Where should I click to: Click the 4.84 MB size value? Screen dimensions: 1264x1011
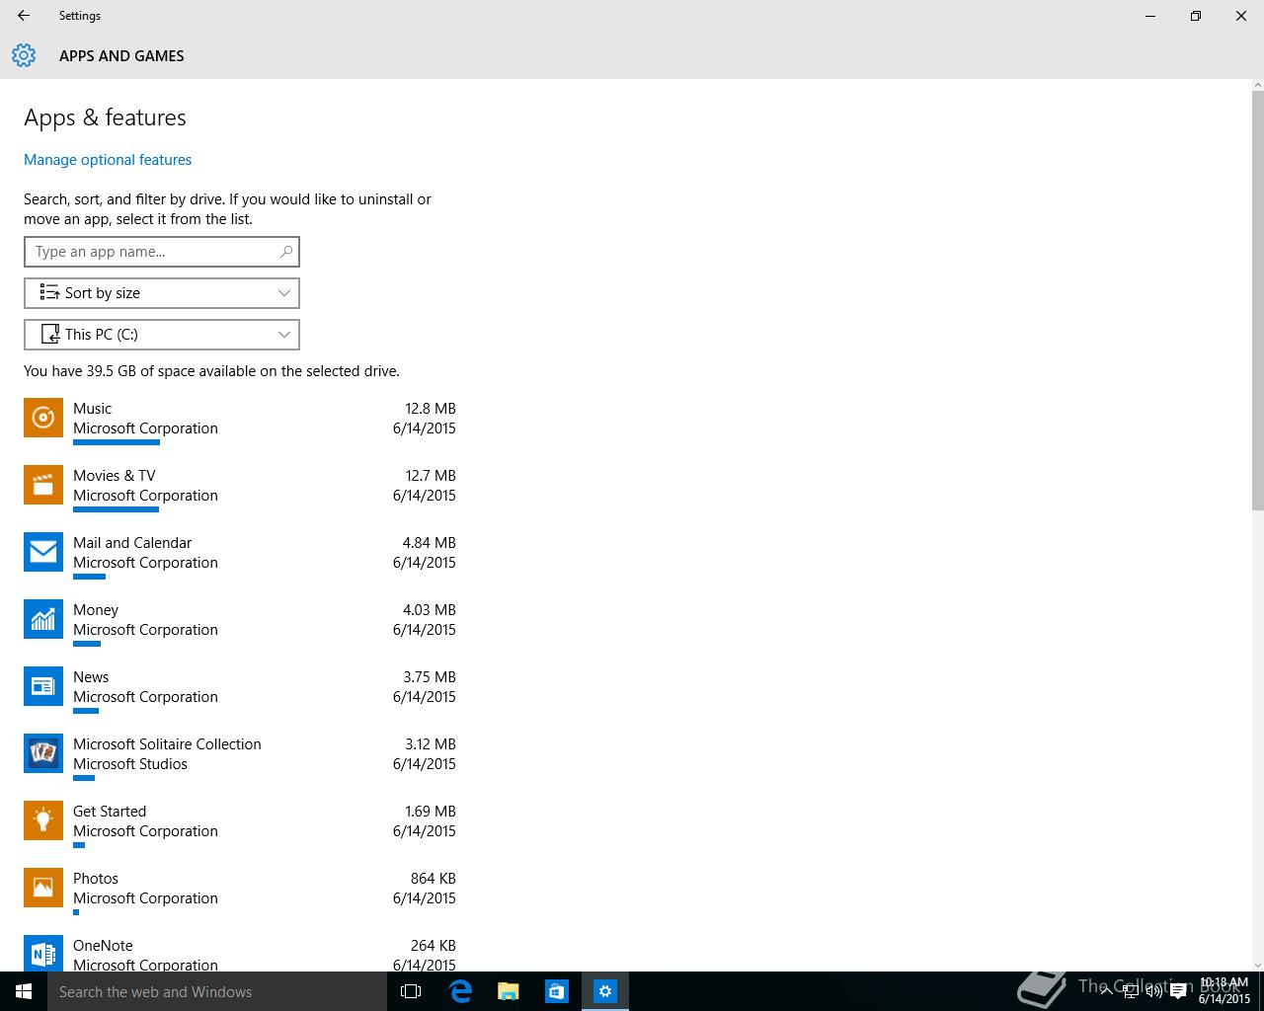tap(429, 543)
